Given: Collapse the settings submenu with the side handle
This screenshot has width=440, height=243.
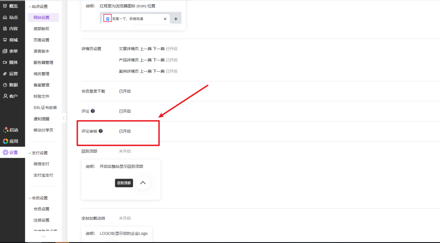Looking at the screenshot, I should [64, 118].
